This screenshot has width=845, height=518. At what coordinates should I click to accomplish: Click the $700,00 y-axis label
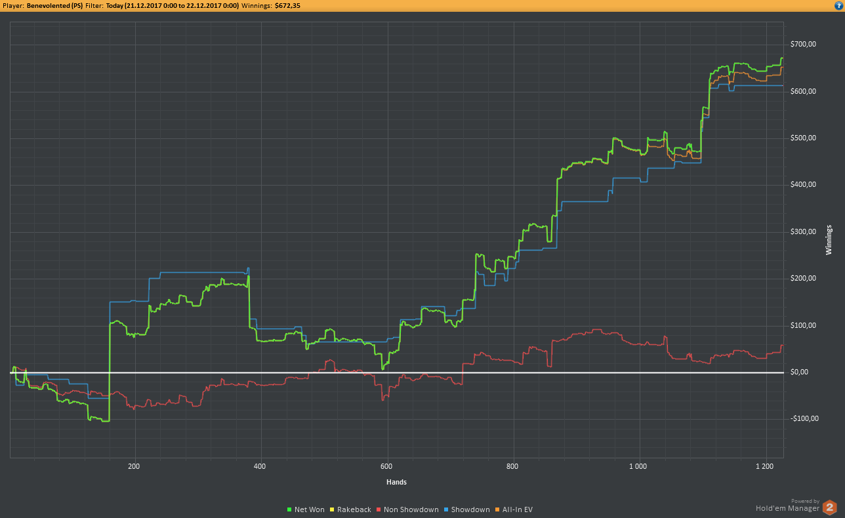[803, 45]
